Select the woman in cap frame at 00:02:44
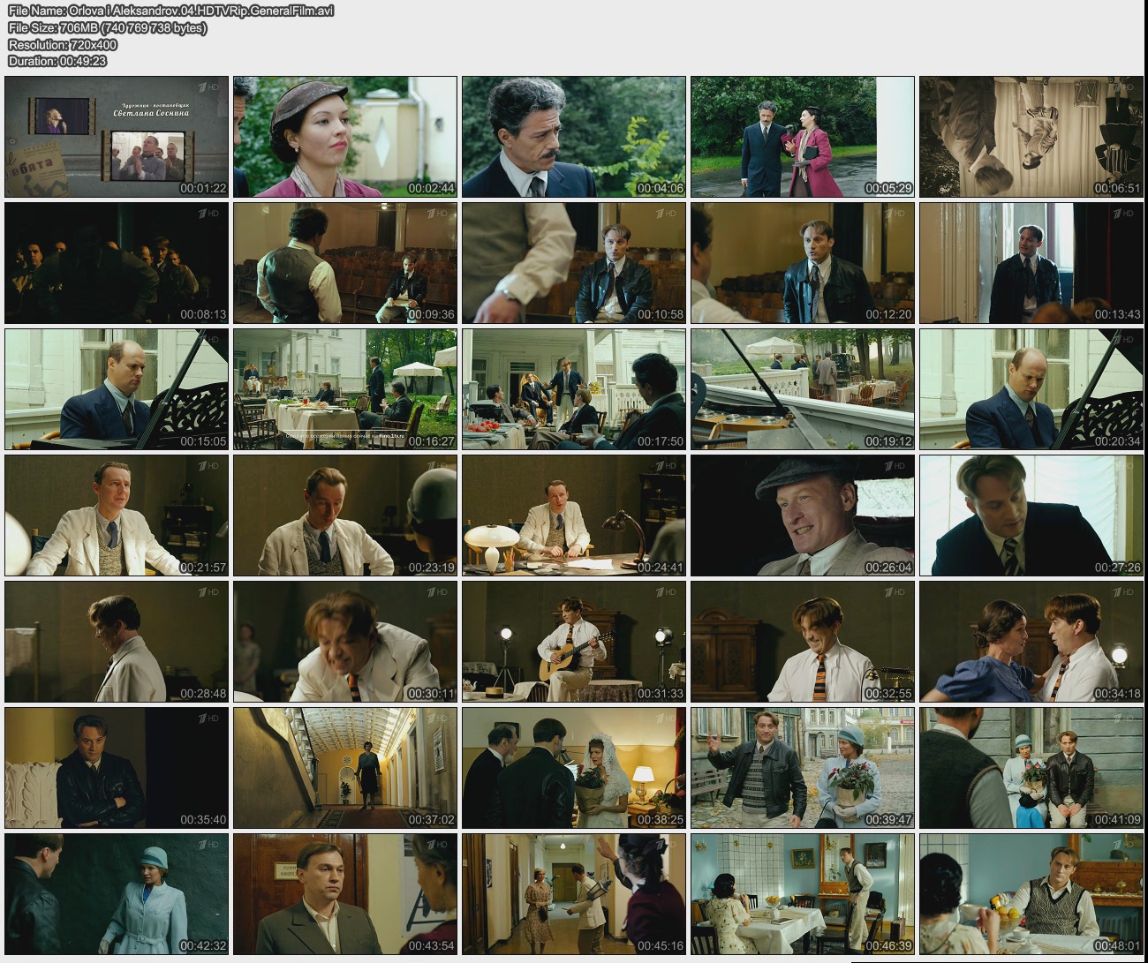Image resolution: width=1148 pixels, height=963 pixels. click(344, 137)
